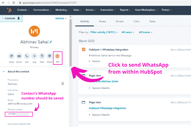The height and width of the screenshot is (127, 191).
Task: Open the Reports navigation menu
Action: (125, 10)
